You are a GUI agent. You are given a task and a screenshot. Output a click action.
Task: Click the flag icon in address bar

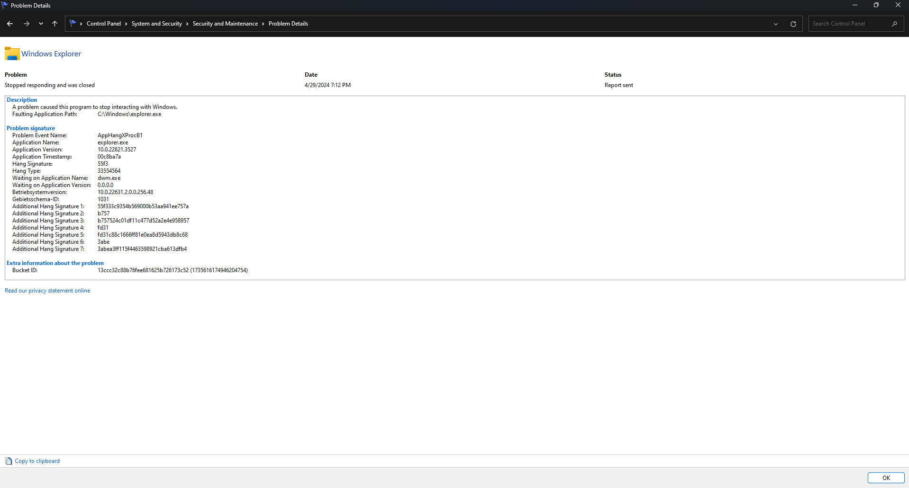click(73, 23)
